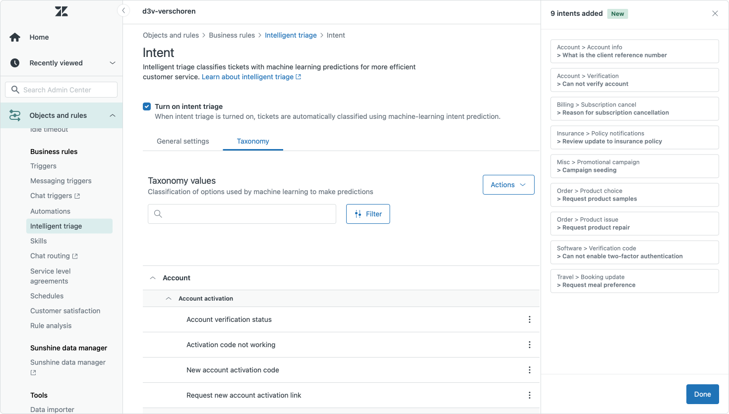Click the Zendesk logo icon
The width and height of the screenshot is (729, 414).
click(61, 11)
